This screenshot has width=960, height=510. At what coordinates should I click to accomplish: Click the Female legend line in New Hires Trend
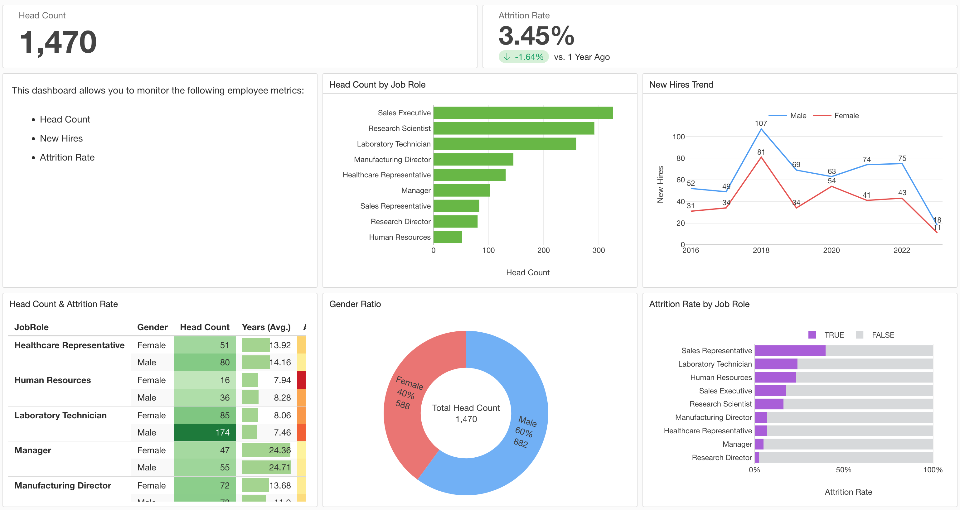[x=822, y=115]
